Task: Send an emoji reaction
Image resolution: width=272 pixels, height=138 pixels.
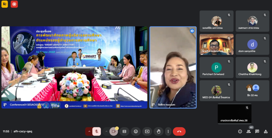Action: [x=136, y=131]
